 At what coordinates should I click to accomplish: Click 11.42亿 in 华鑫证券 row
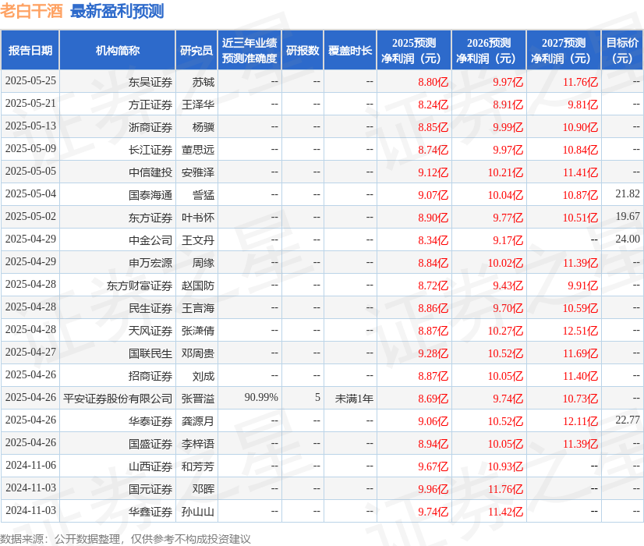point(505,512)
